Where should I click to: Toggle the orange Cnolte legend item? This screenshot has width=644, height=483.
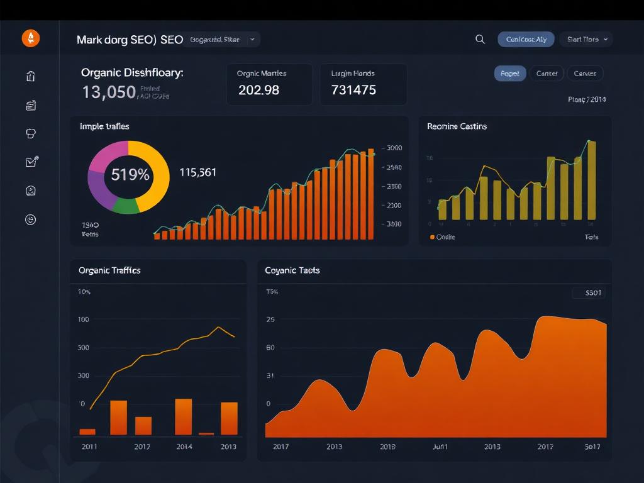tap(441, 237)
